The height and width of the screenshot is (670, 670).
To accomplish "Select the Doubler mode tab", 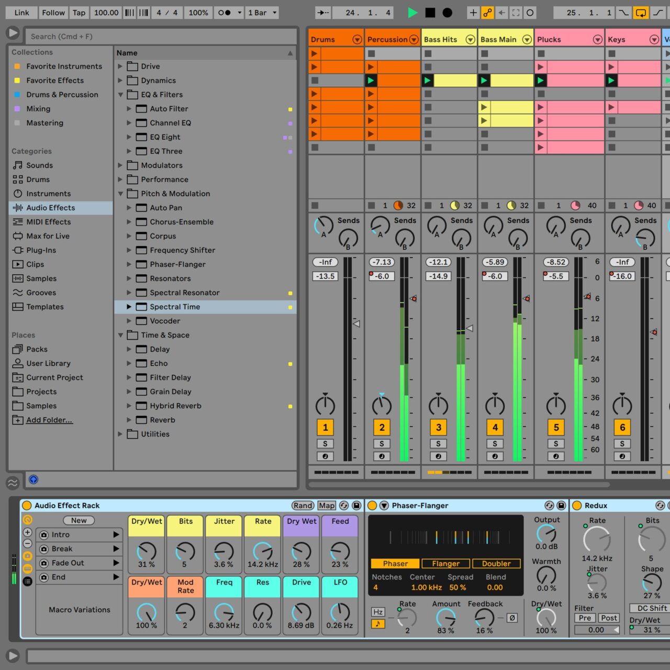I will [x=496, y=563].
